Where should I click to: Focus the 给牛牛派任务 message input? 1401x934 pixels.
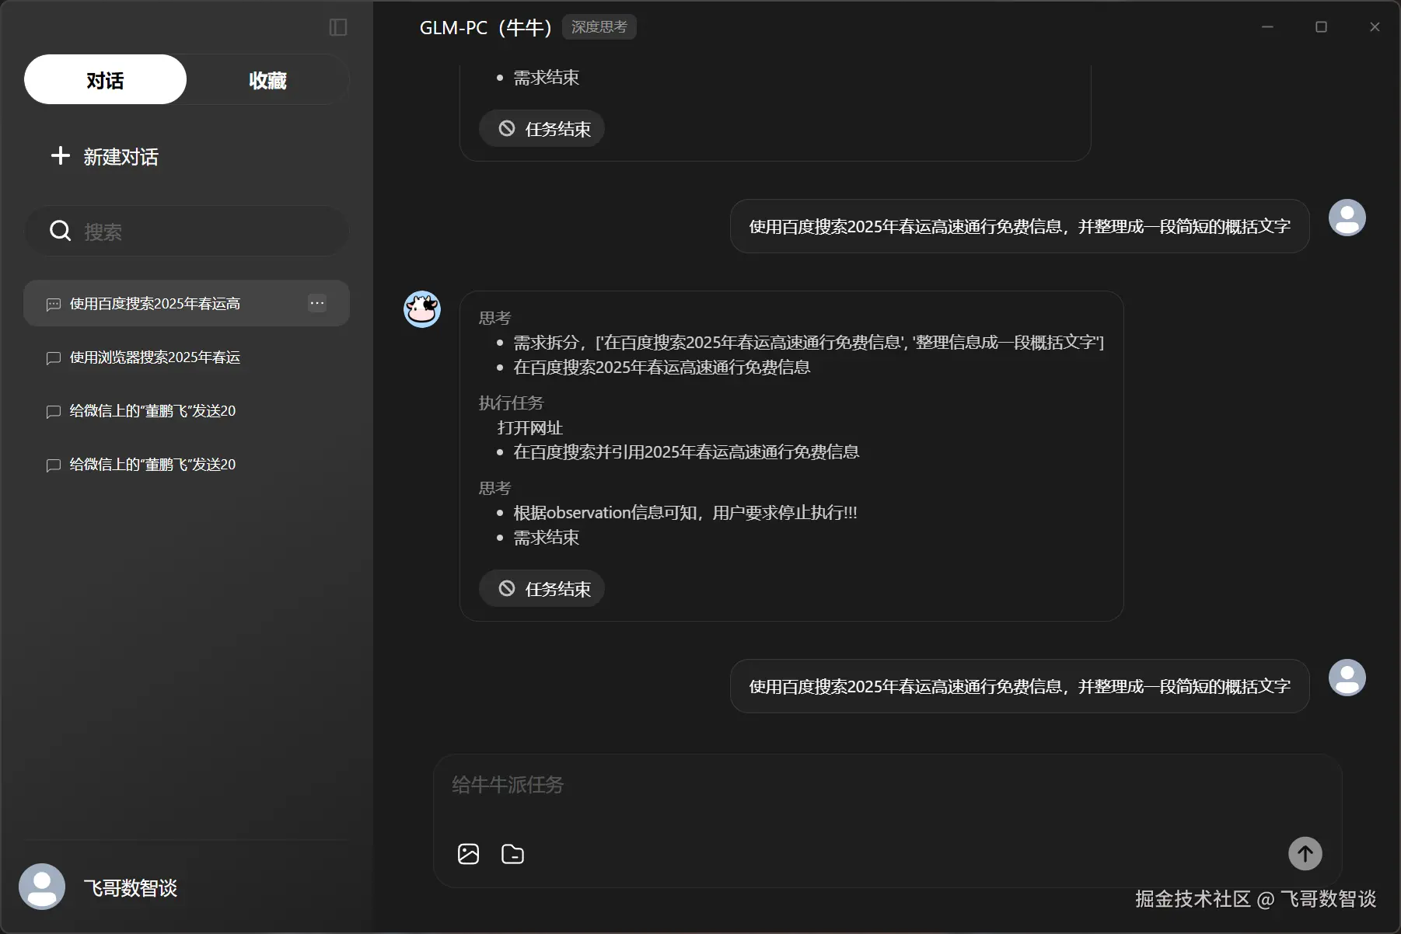[886, 785]
